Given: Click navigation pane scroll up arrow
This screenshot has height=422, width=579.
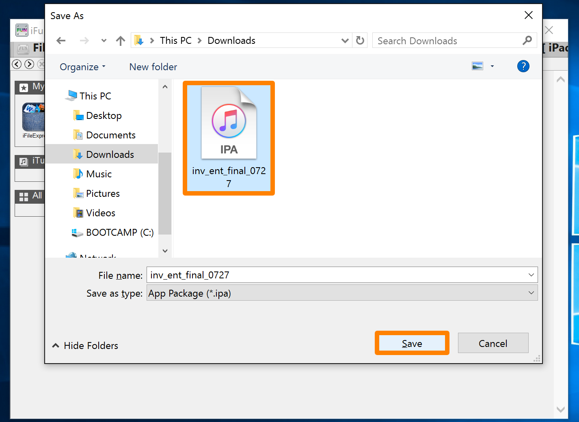Looking at the screenshot, I should [x=165, y=87].
